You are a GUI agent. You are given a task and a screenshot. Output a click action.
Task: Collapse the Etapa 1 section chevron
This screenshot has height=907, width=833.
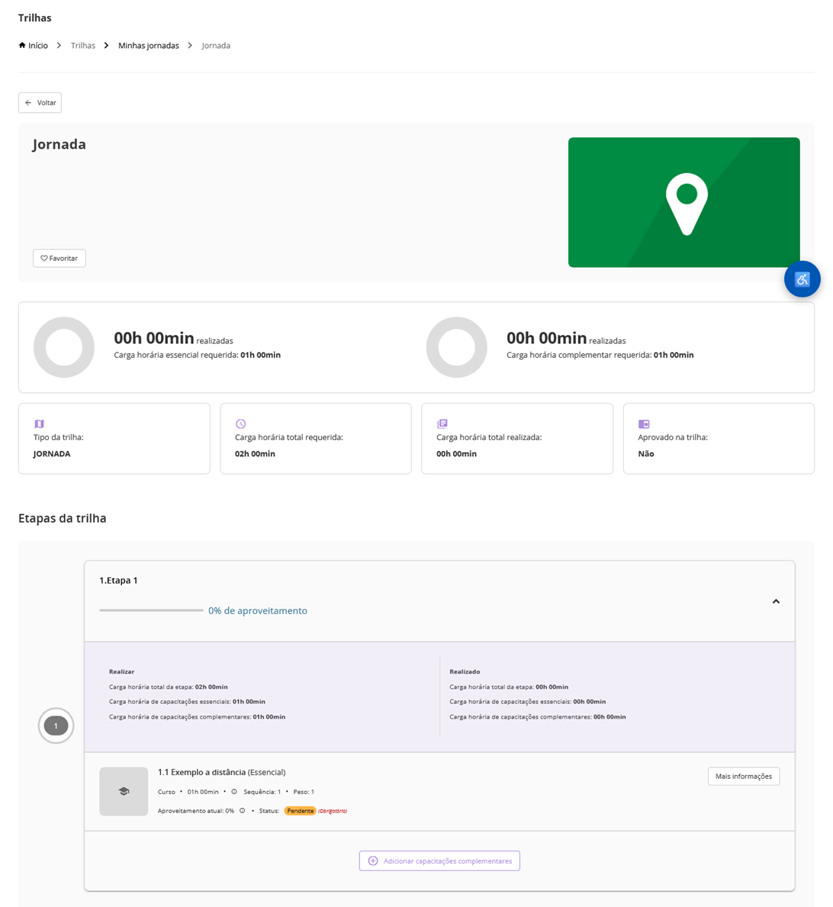[776, 602]
